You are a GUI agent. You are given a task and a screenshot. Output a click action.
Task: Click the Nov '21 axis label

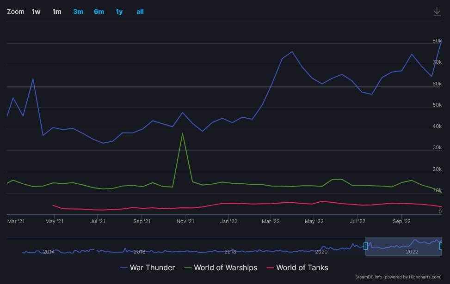pos(185,221)
